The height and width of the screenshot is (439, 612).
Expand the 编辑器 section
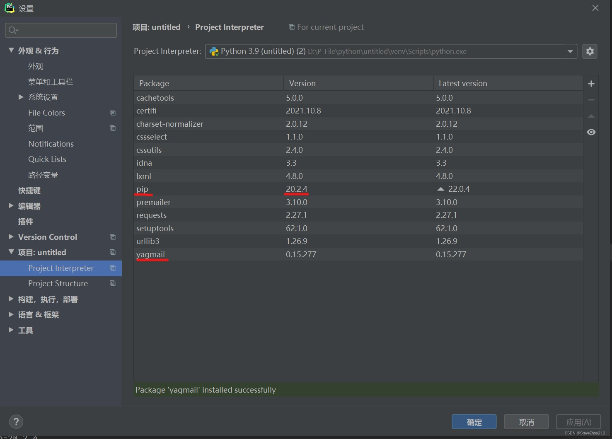(x=11, y=205)
